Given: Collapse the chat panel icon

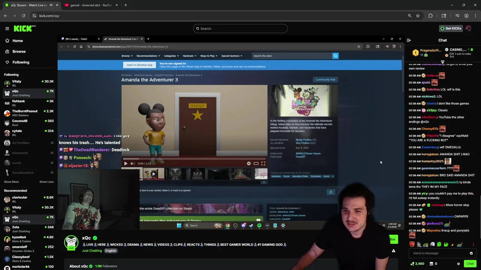Looking at the screenshot, I should tap(408, 40).
